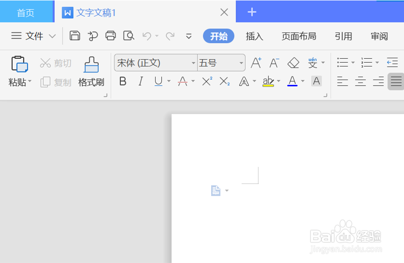Click the Redo arrow icon
404x263 pixels.
coord(170,36)
